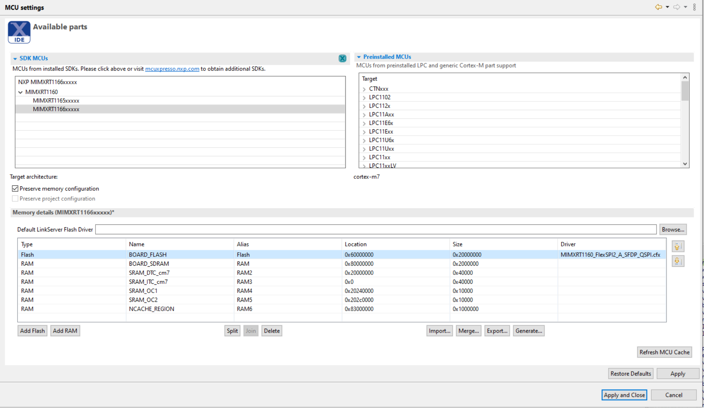The width and height of the screenshot is (704, 408).
Task: Click the forward navigation arrow icon
Action: pos(676,7)
